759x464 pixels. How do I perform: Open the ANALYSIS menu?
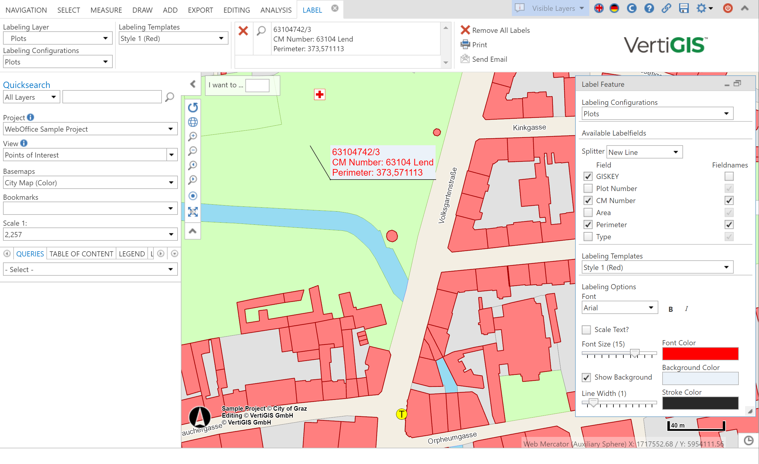coord(276,10)
